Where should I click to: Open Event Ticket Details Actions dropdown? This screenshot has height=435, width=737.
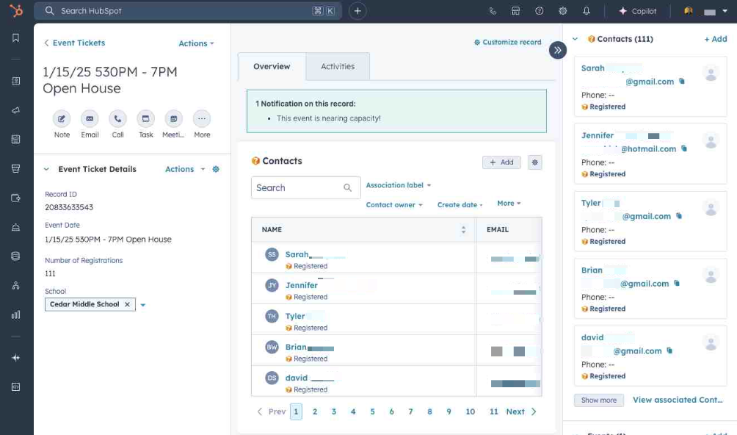point(185,169)
